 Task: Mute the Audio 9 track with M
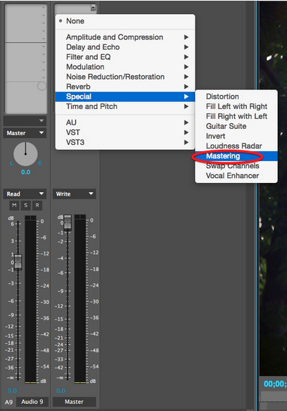[x=14, y=205]
